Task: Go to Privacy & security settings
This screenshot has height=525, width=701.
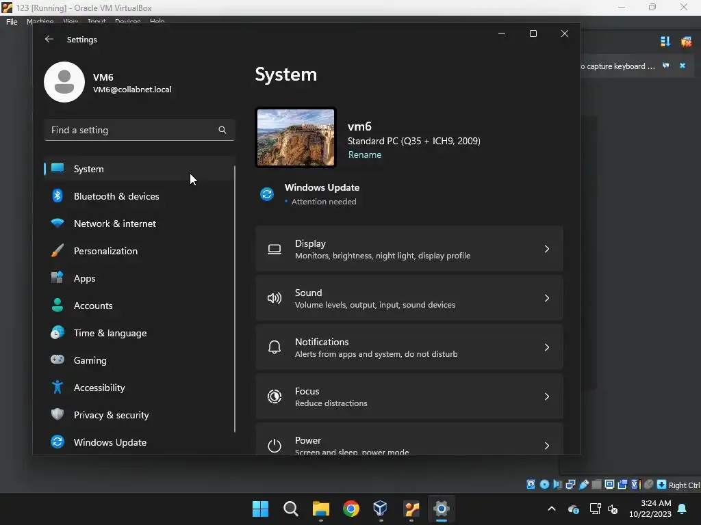Action: (139, 414)
